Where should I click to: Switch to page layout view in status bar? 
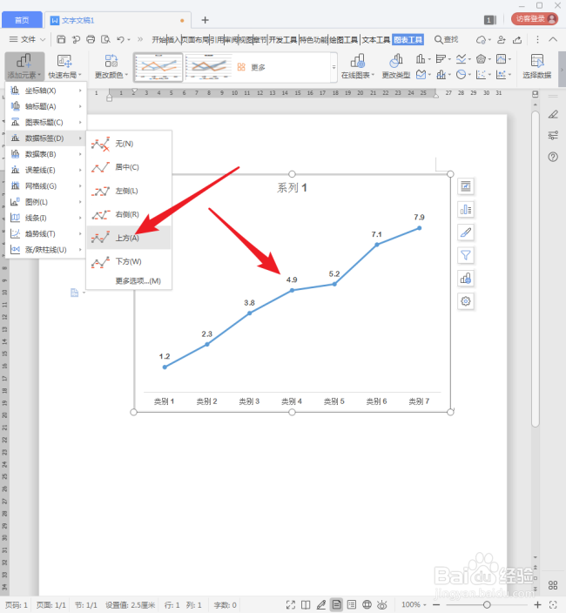pos(336,605)
